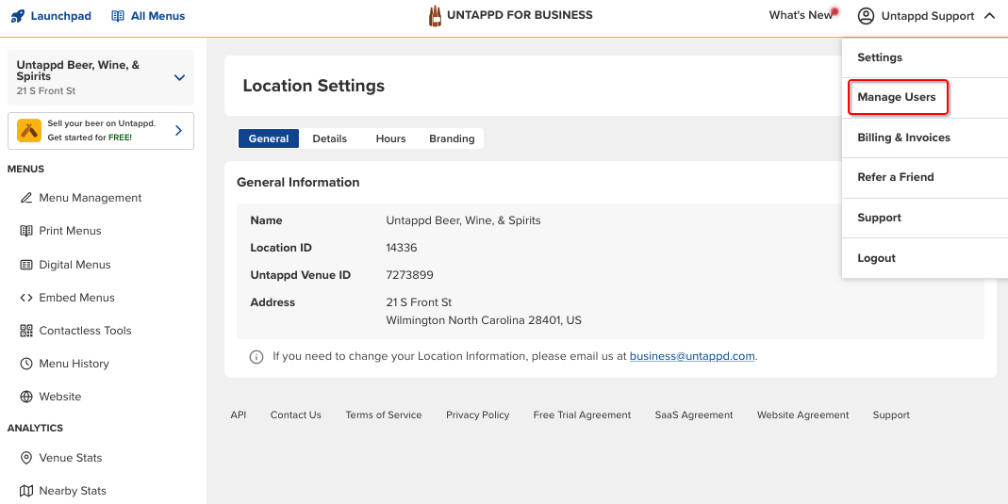Click the address line 21 S Front St in General Information
Screen dimensions: 1008x504
(x=419, y=302)
